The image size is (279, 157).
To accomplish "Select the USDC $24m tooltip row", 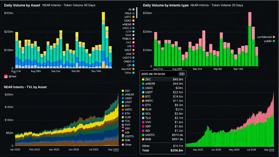I will point(162,88).
